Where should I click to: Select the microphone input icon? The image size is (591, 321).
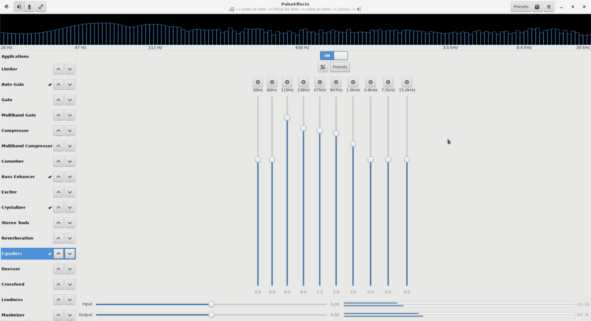[30, 6]
